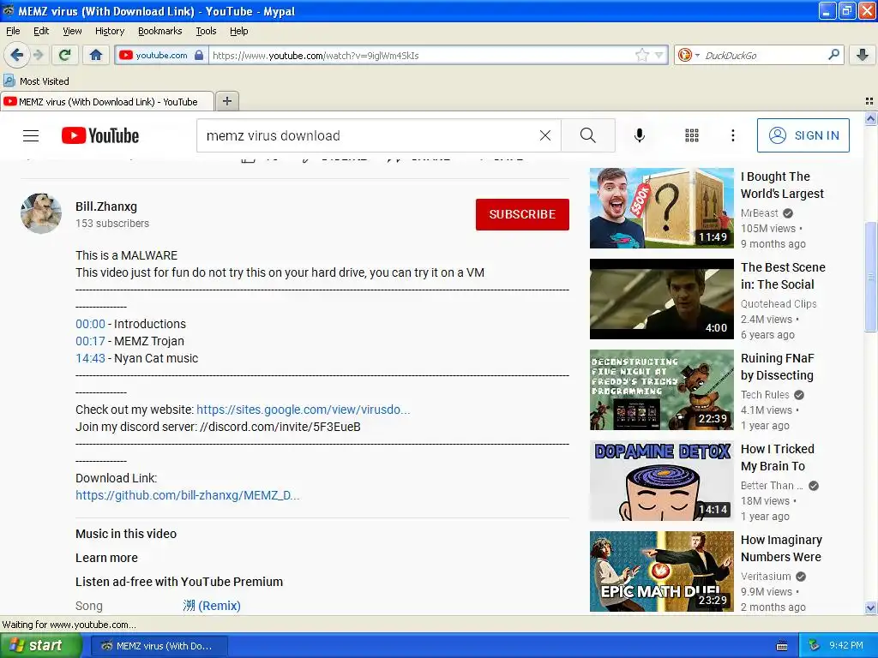Select the MEMZ virus YouTube tab
The height and width of the screenshot is (658, 878).
pos(106,102)
